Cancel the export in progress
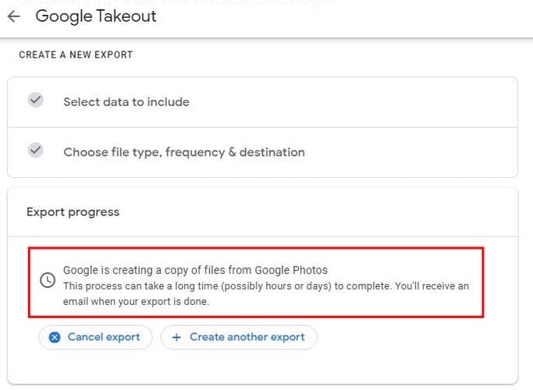The width and height of the screenshot is (533, 390). click(95, 337)
